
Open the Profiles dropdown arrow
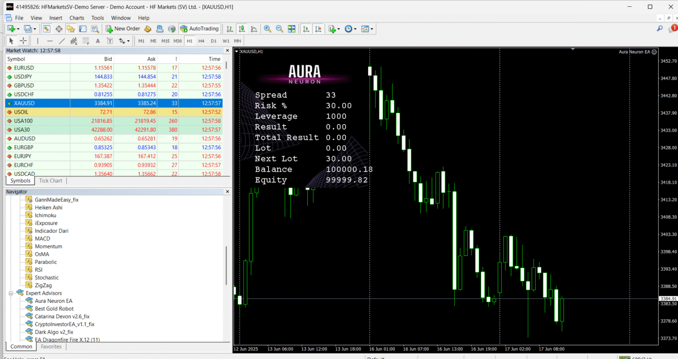[x=35, y=29]
